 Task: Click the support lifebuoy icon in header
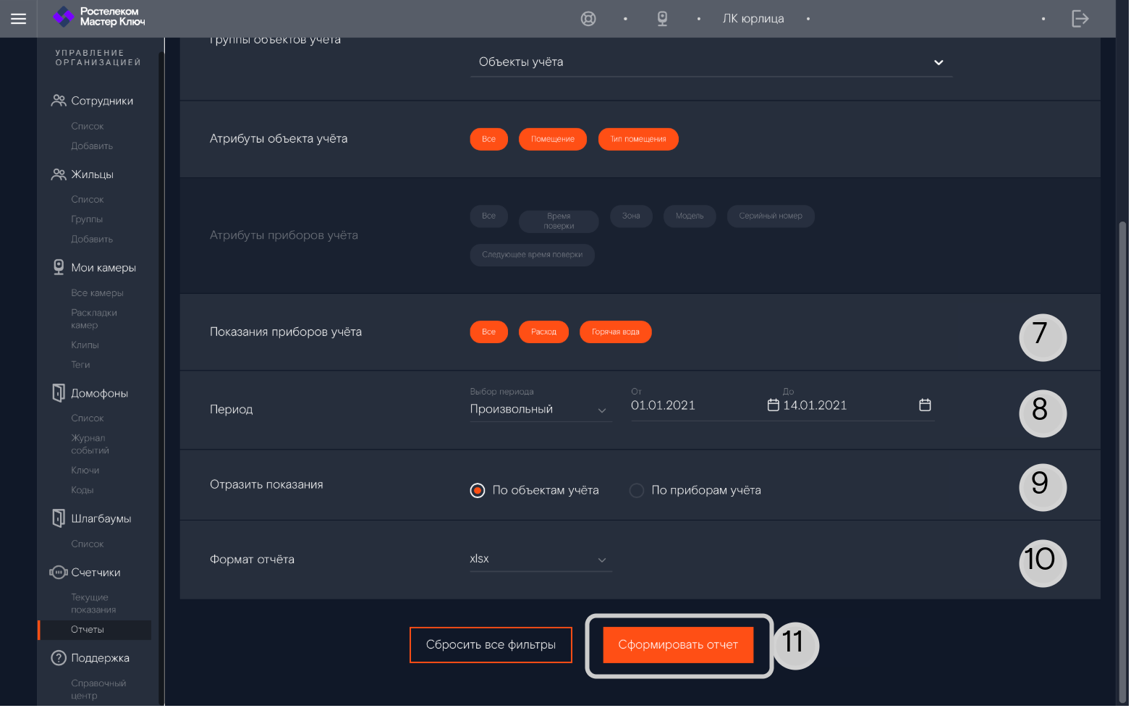click(x=588, y=19)
